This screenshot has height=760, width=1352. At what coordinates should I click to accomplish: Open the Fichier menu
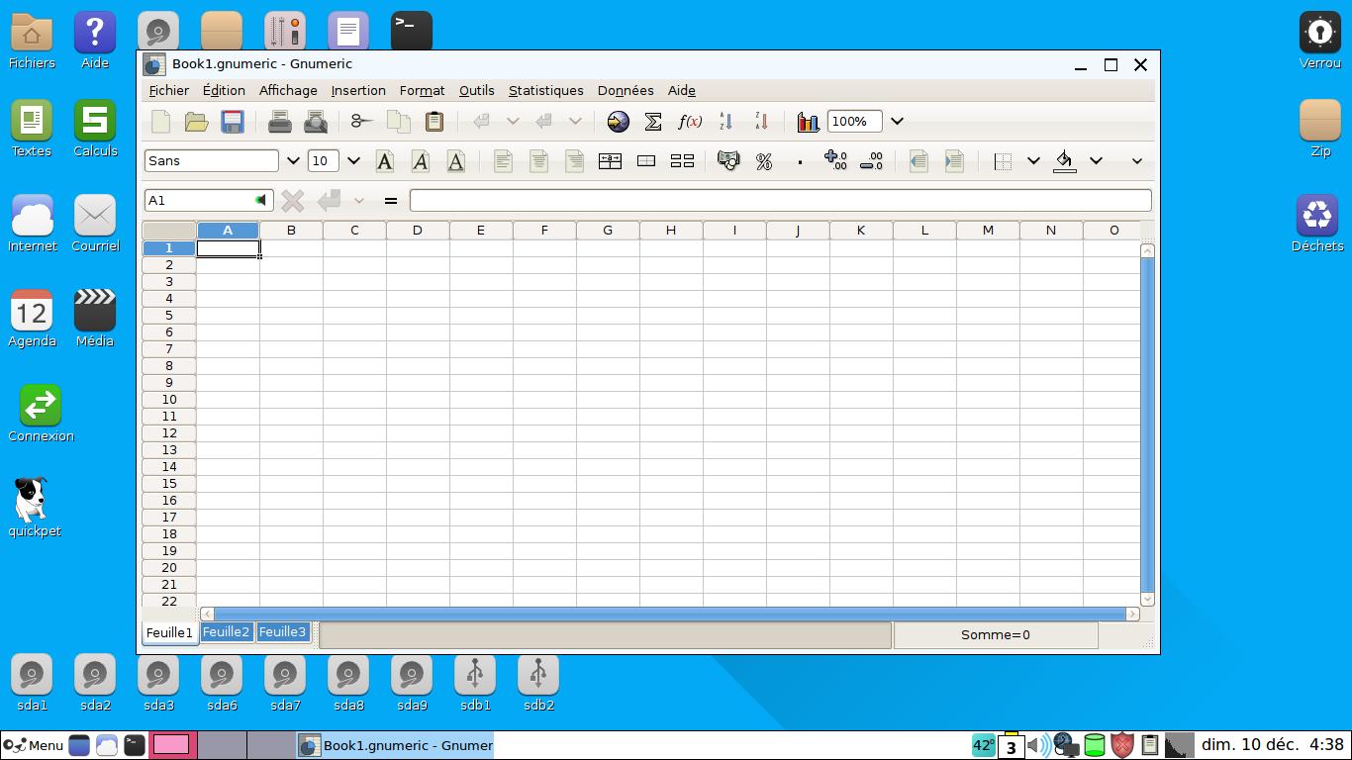click(x=168, y=90)
